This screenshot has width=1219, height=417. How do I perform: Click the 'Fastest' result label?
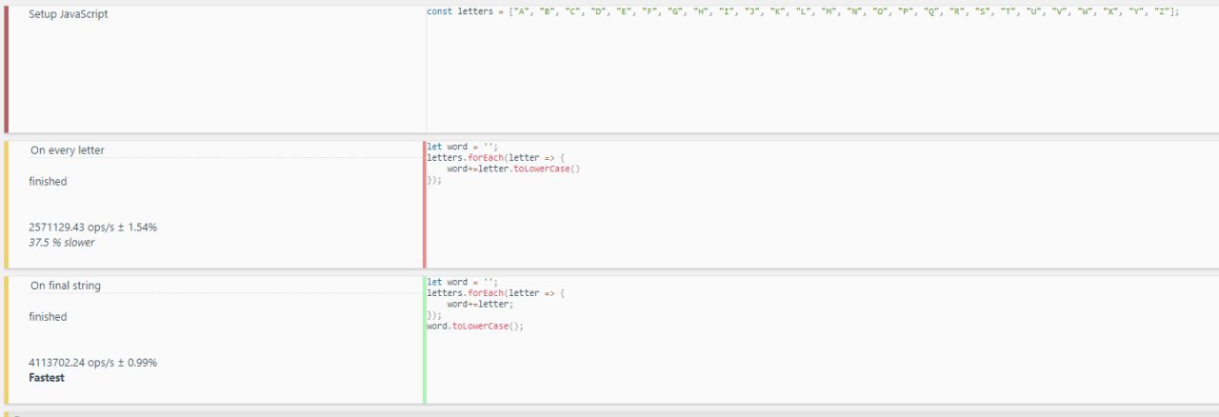(47, 378)
